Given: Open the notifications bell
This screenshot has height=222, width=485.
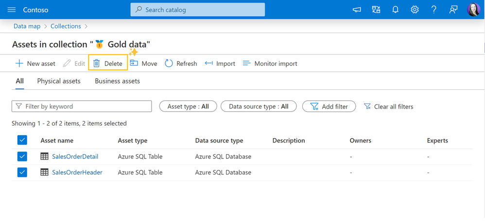Looking at the screenshot, I should click(x=396, y=10).
